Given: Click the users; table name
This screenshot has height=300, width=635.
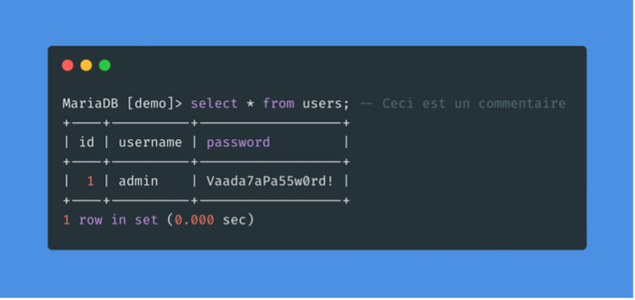Looking at the screenshot, I should [x=326, y=104].
